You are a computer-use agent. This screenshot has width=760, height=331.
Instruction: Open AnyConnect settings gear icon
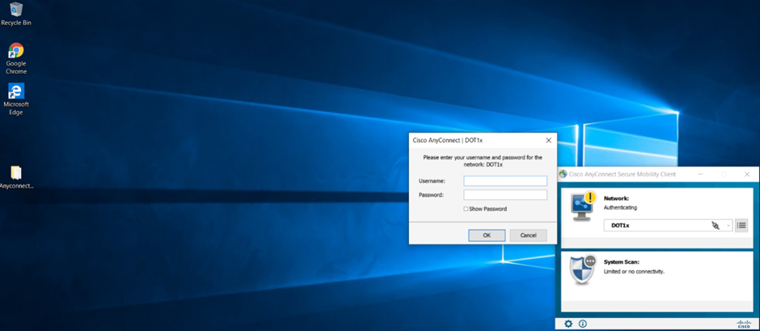click(x=568, y=323)
